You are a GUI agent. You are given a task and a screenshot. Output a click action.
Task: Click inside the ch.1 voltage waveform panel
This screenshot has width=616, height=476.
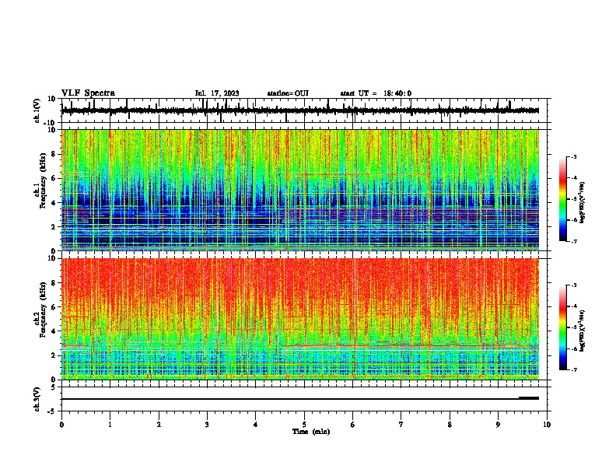pos(304,110)
